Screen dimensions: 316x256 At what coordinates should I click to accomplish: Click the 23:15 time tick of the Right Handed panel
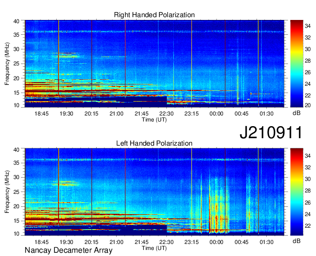tap(191, 114)
